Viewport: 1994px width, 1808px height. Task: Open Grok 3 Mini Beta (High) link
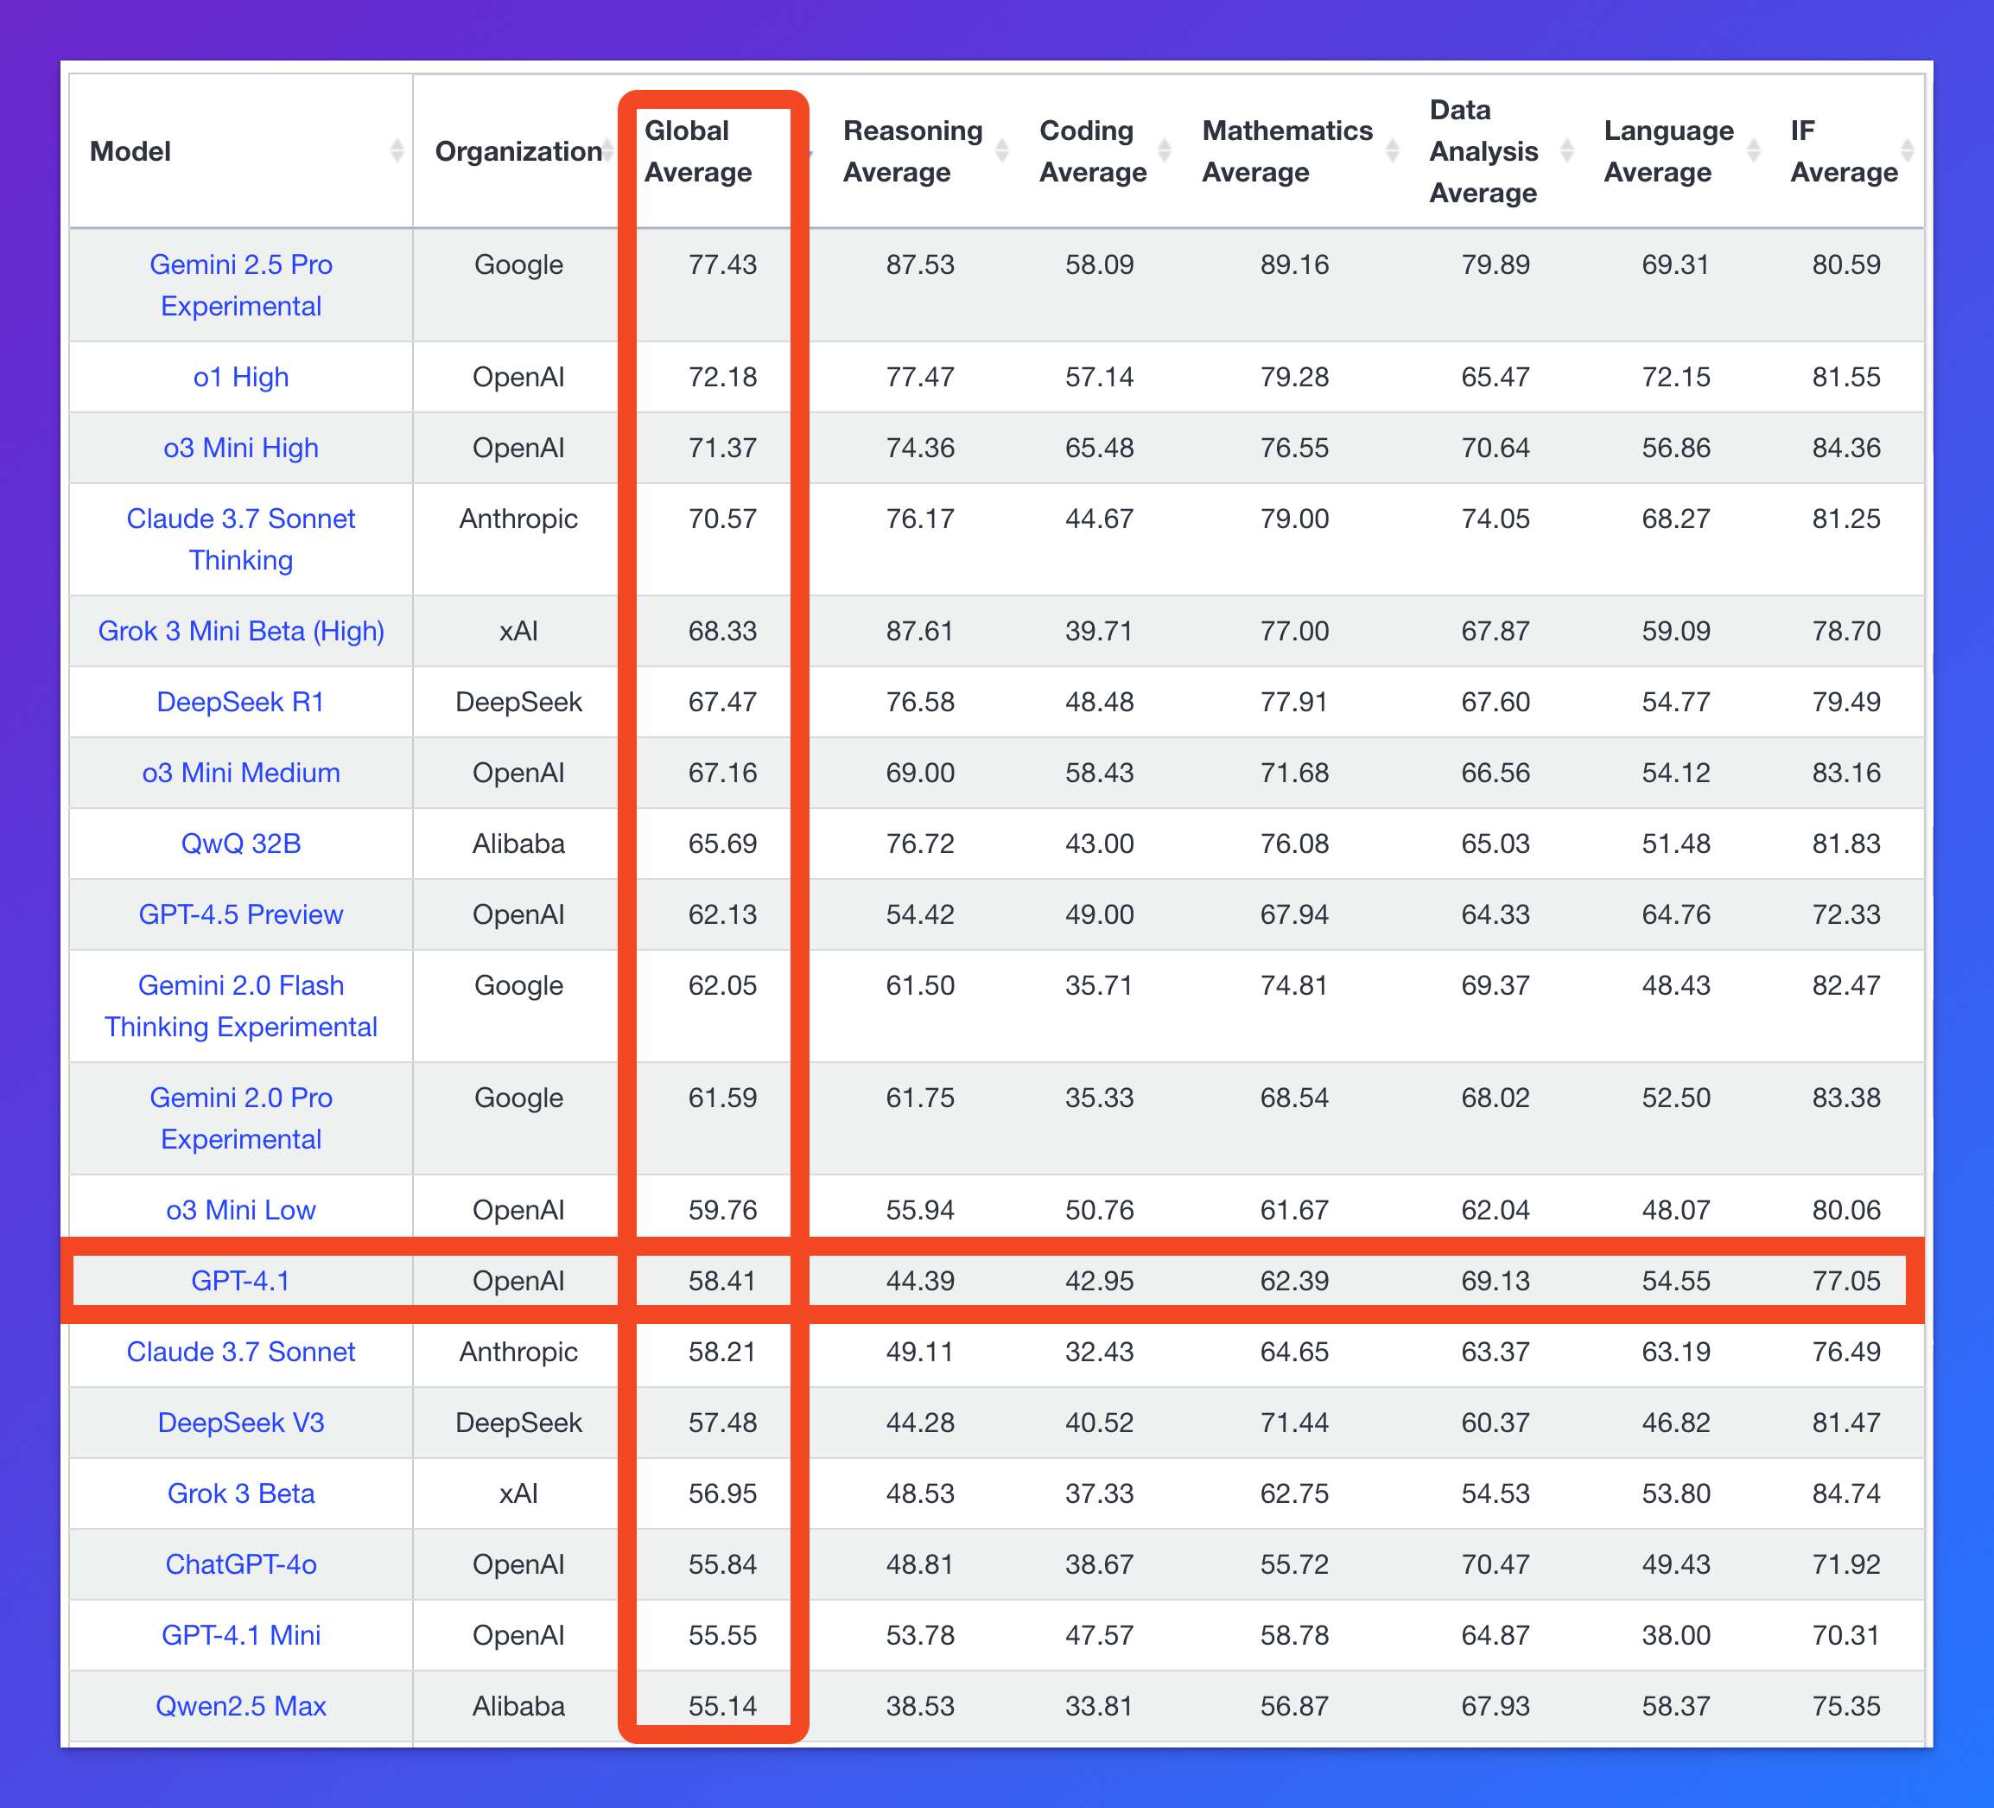coord(240,630)
